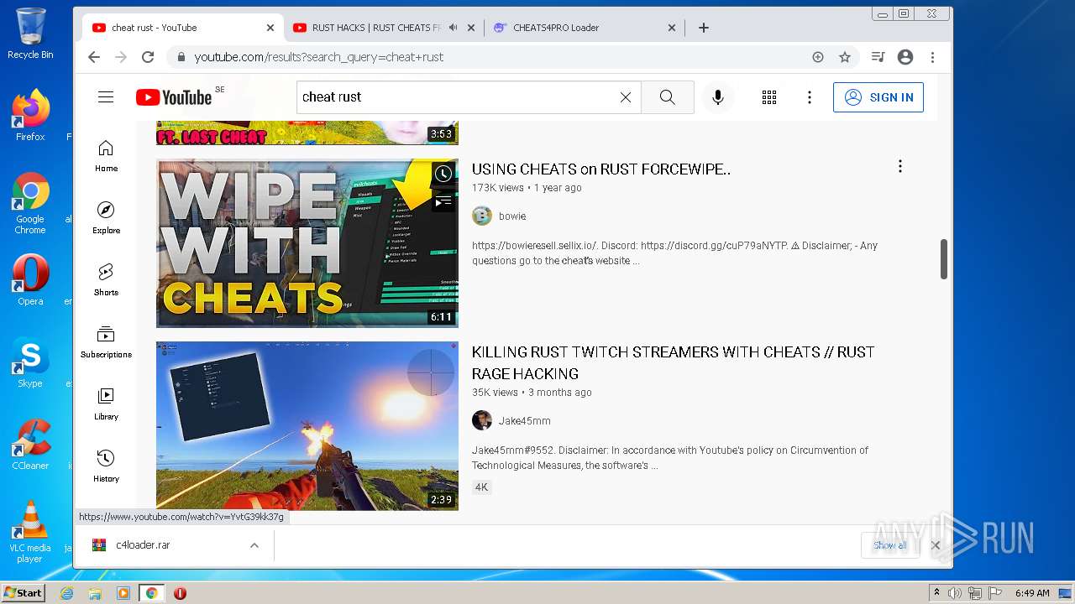
Task: Click Skype desktop icon
Action: coord(30,362)
